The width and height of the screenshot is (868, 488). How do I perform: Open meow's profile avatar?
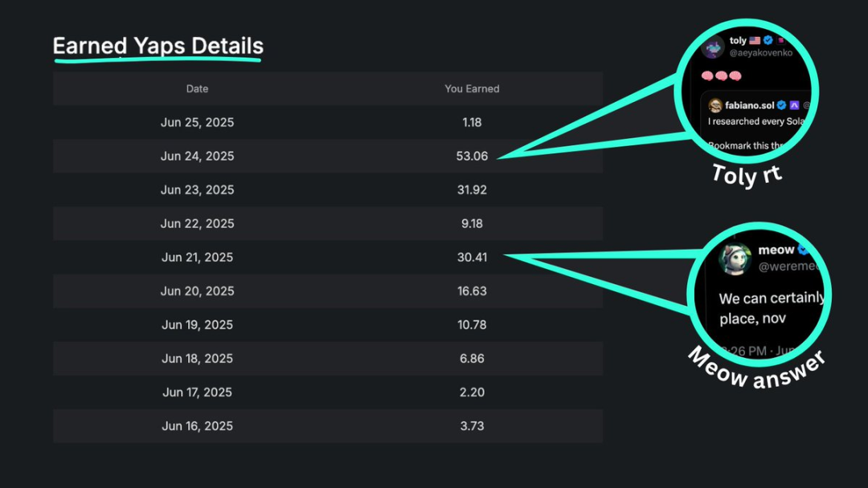pos(734,259)
